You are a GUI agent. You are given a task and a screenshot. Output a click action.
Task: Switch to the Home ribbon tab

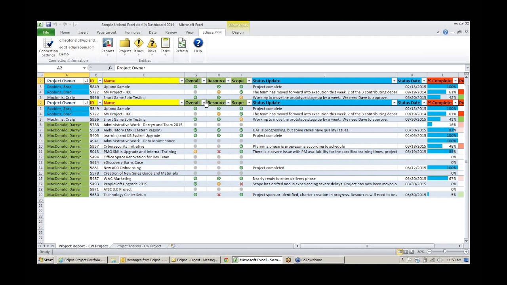tap(65, 32)
